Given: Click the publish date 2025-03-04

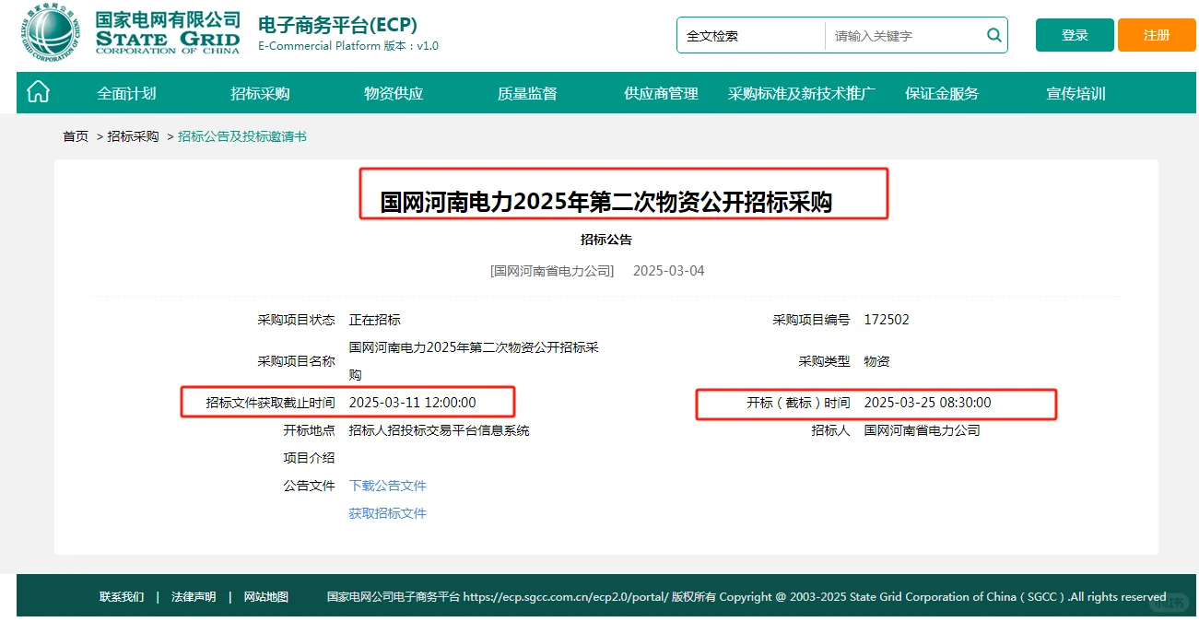Looking at the screenshot, I should tap(669, 271).
